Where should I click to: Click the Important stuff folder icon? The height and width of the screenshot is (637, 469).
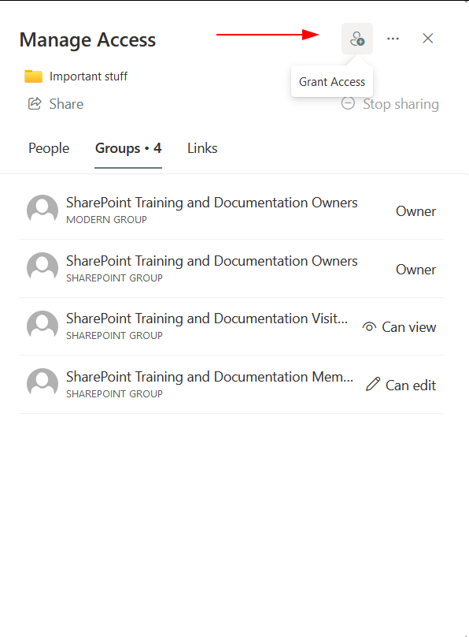pos(33,76)
